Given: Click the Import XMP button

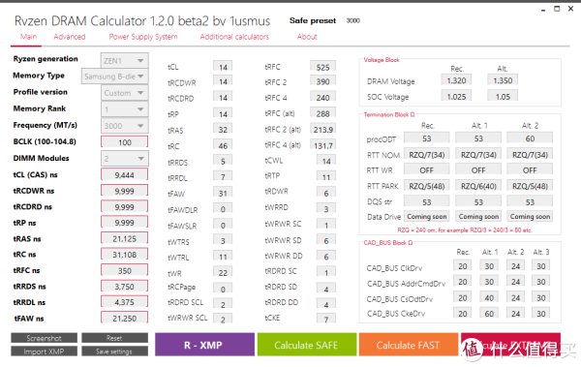Looking at the screenshot, I should [x=45, y=352].
